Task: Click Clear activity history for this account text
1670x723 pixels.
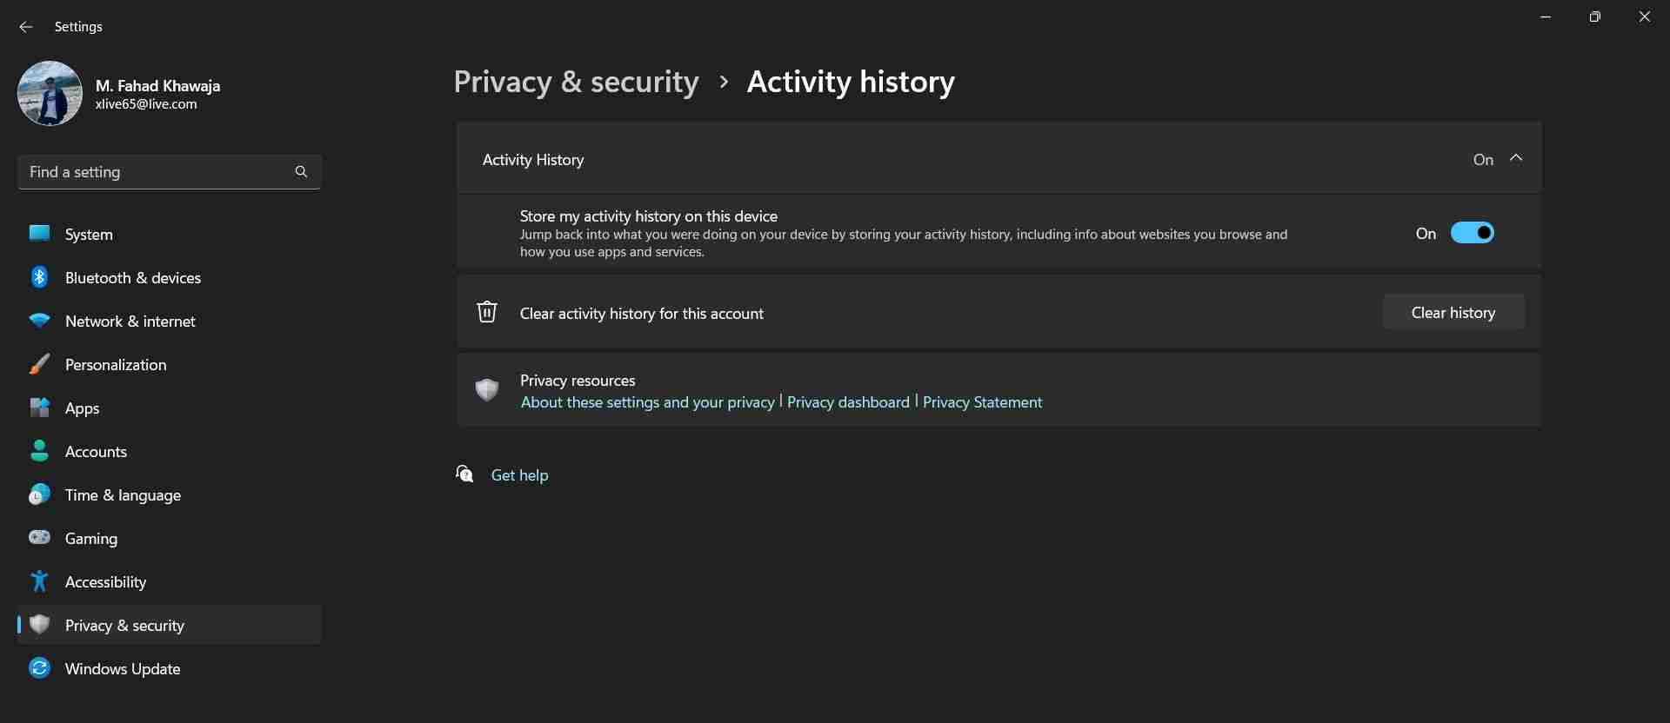Action: [x=641, y=314]
